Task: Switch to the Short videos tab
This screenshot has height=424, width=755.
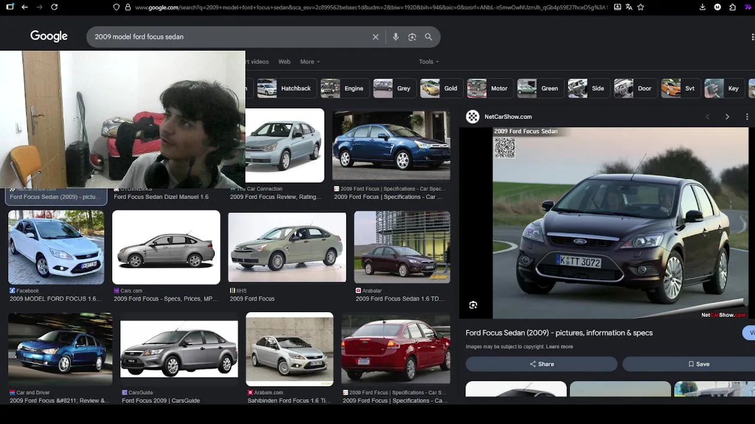Action: 257,61
